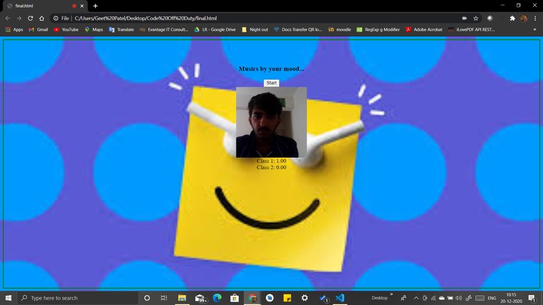View site information icon in address bar
Screen dimensions: 543x305
click(56, 18)
